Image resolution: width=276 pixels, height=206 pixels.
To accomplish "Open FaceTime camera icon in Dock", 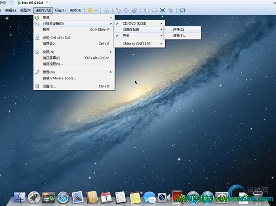I will (x=164, y=197).
